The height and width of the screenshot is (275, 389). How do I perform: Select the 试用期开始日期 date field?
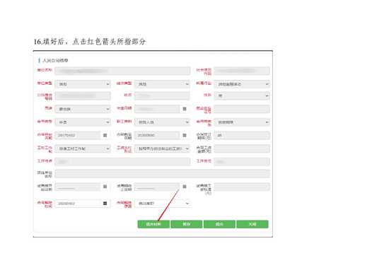pyautogui.click(x=78, y=187)
